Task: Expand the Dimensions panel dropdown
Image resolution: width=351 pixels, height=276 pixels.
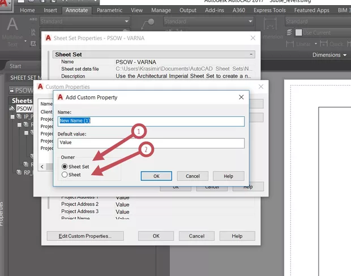Action: coord(345,55)
